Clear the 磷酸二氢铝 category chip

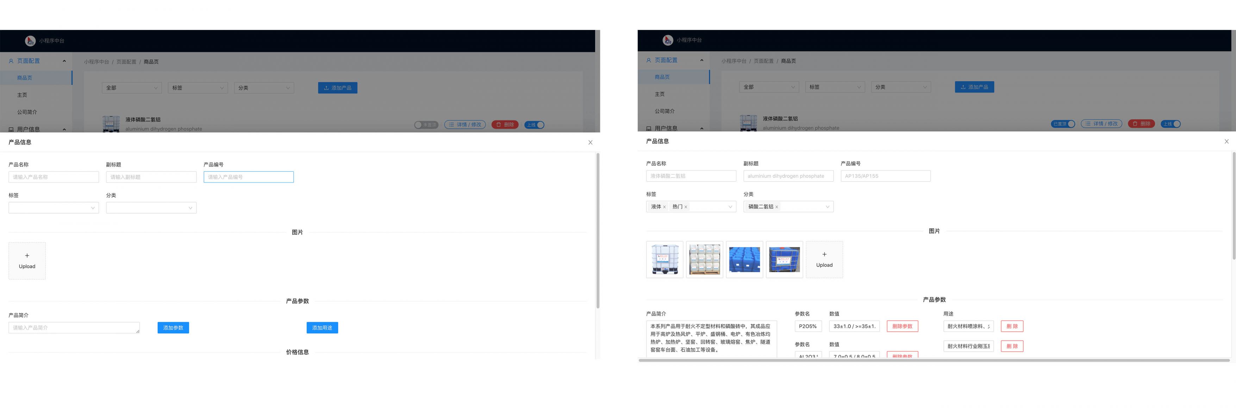(776, 207)
